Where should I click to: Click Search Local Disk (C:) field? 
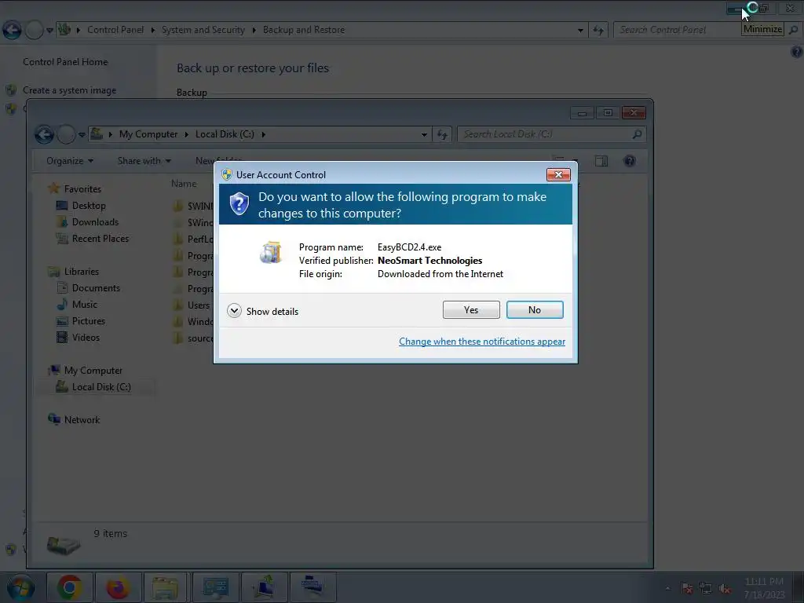550,134
